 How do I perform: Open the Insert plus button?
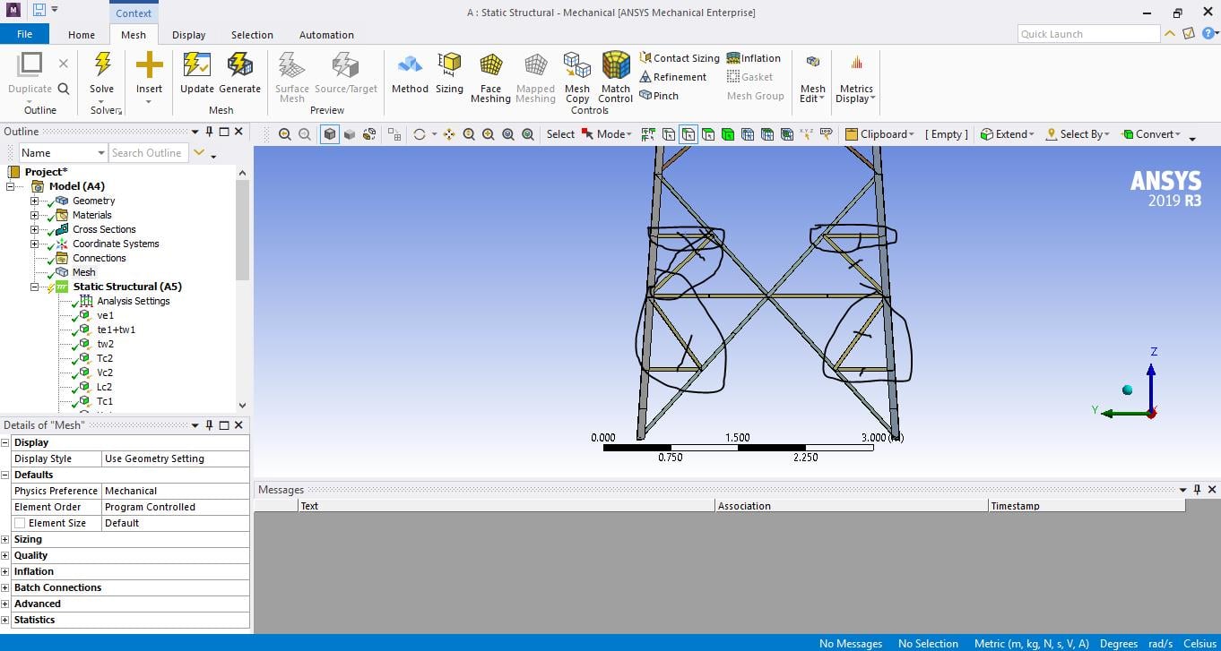click(x=149, y=73)
